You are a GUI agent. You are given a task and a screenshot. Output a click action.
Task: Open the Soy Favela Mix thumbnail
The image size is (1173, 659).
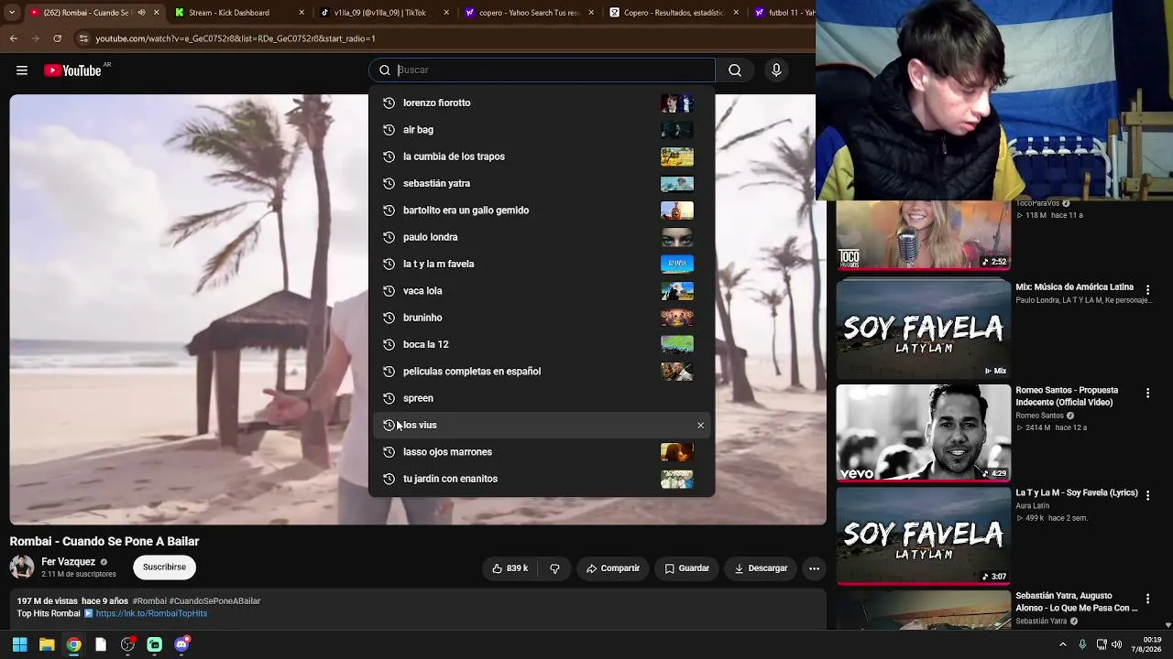point(923,329)
